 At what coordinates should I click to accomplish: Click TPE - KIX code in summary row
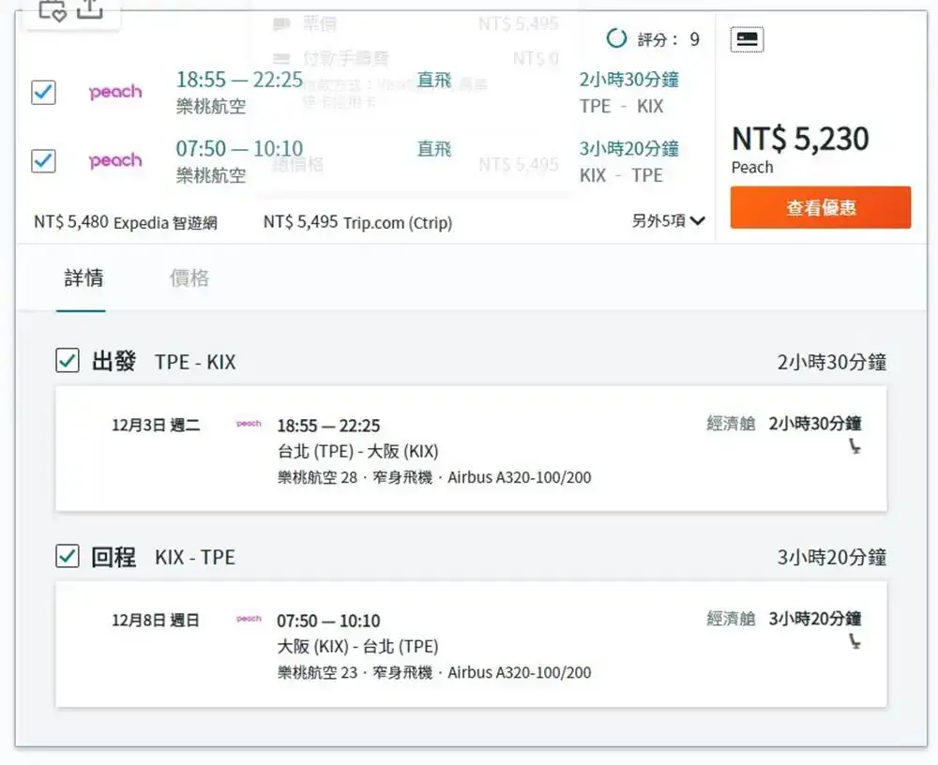point(621,107)
